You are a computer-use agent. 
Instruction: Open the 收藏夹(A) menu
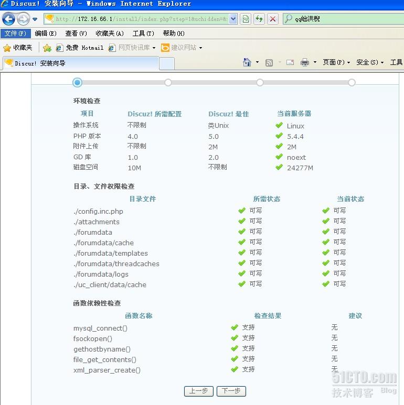click(110, 34)
